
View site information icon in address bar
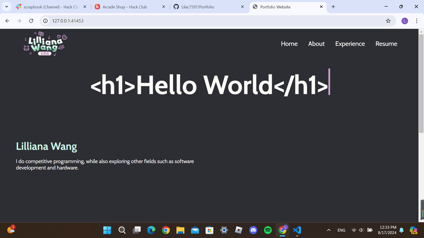click(46, 21)
